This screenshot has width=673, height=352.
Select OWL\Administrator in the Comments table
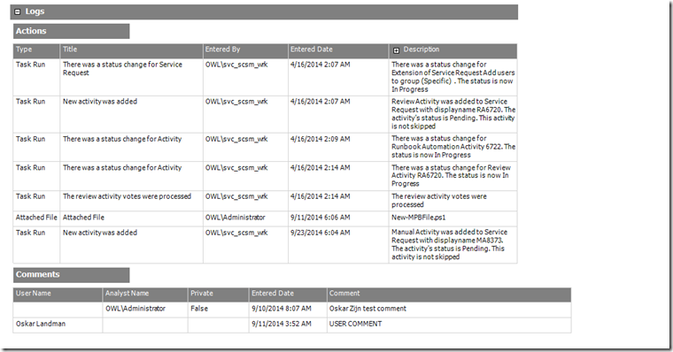145,310
